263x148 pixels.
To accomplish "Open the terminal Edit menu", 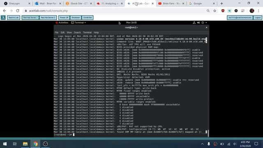I will 62,32.
